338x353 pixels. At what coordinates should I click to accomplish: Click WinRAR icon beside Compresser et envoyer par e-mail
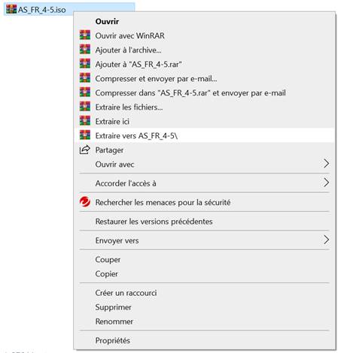pyautogui.click(x=85, y=78)
